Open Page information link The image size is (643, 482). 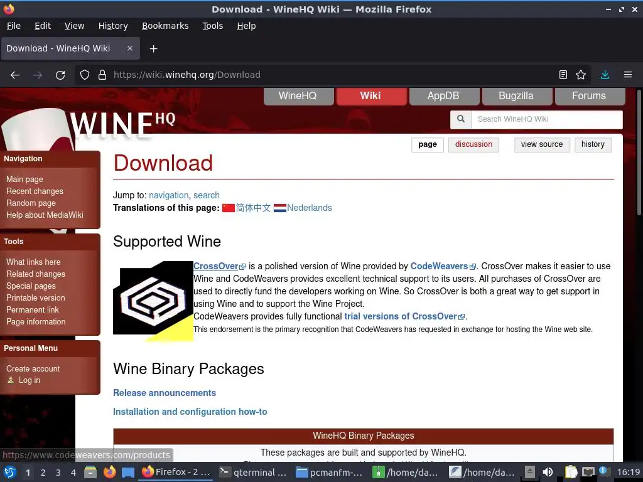(36, 322)
